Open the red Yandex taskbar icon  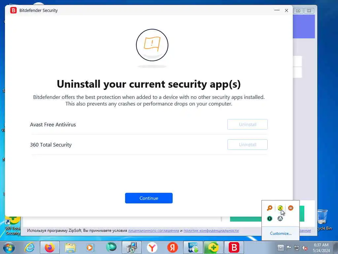point(172,247)
